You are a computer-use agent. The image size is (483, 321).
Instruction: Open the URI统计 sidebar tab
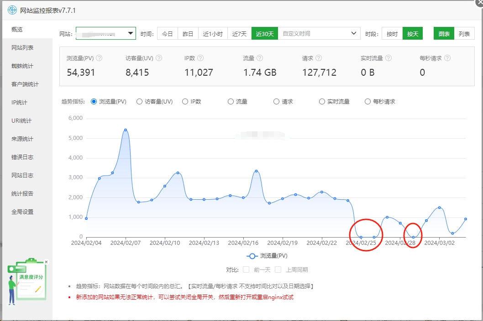(27, 121)
